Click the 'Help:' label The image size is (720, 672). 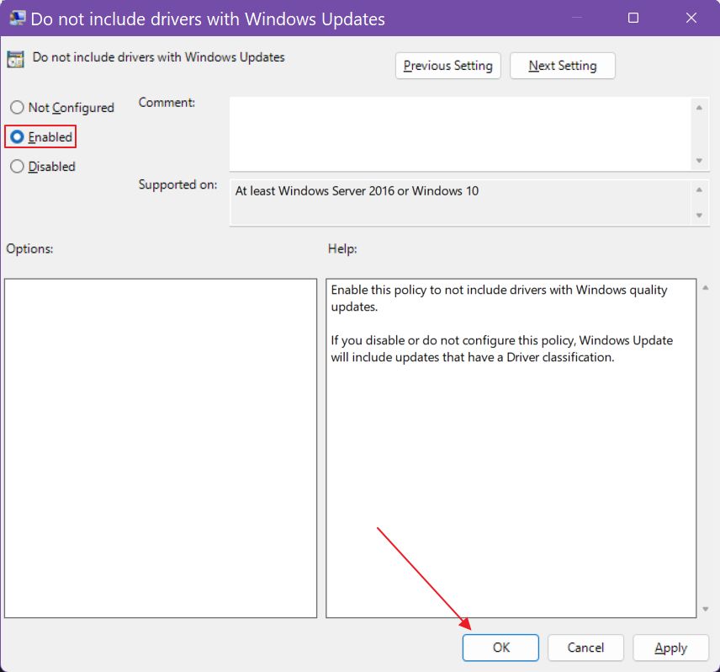342,248
